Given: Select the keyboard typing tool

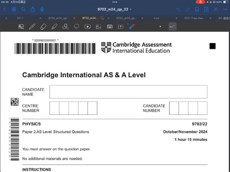Looking at the screenshot, I should click(110, 27).
